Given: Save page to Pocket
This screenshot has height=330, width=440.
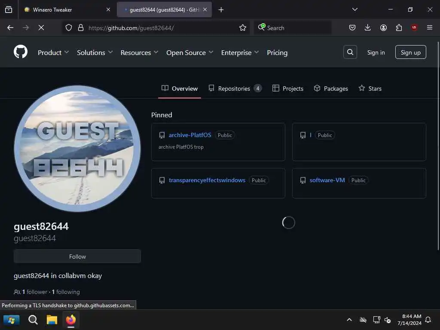Looking at the screenshot, I should [x=352, y=27].
